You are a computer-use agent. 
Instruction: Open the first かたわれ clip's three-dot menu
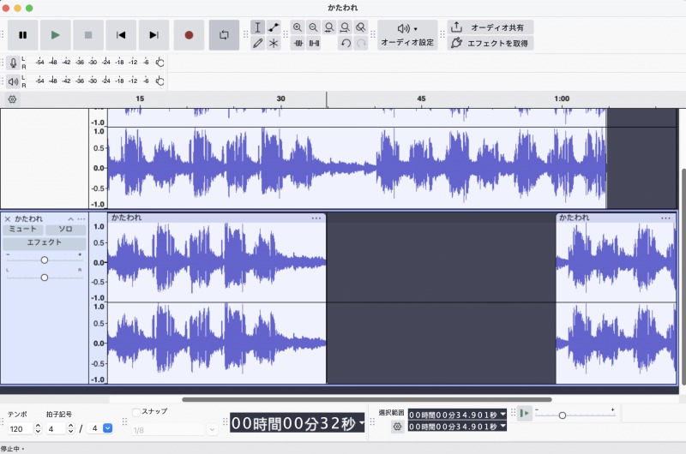316,218
